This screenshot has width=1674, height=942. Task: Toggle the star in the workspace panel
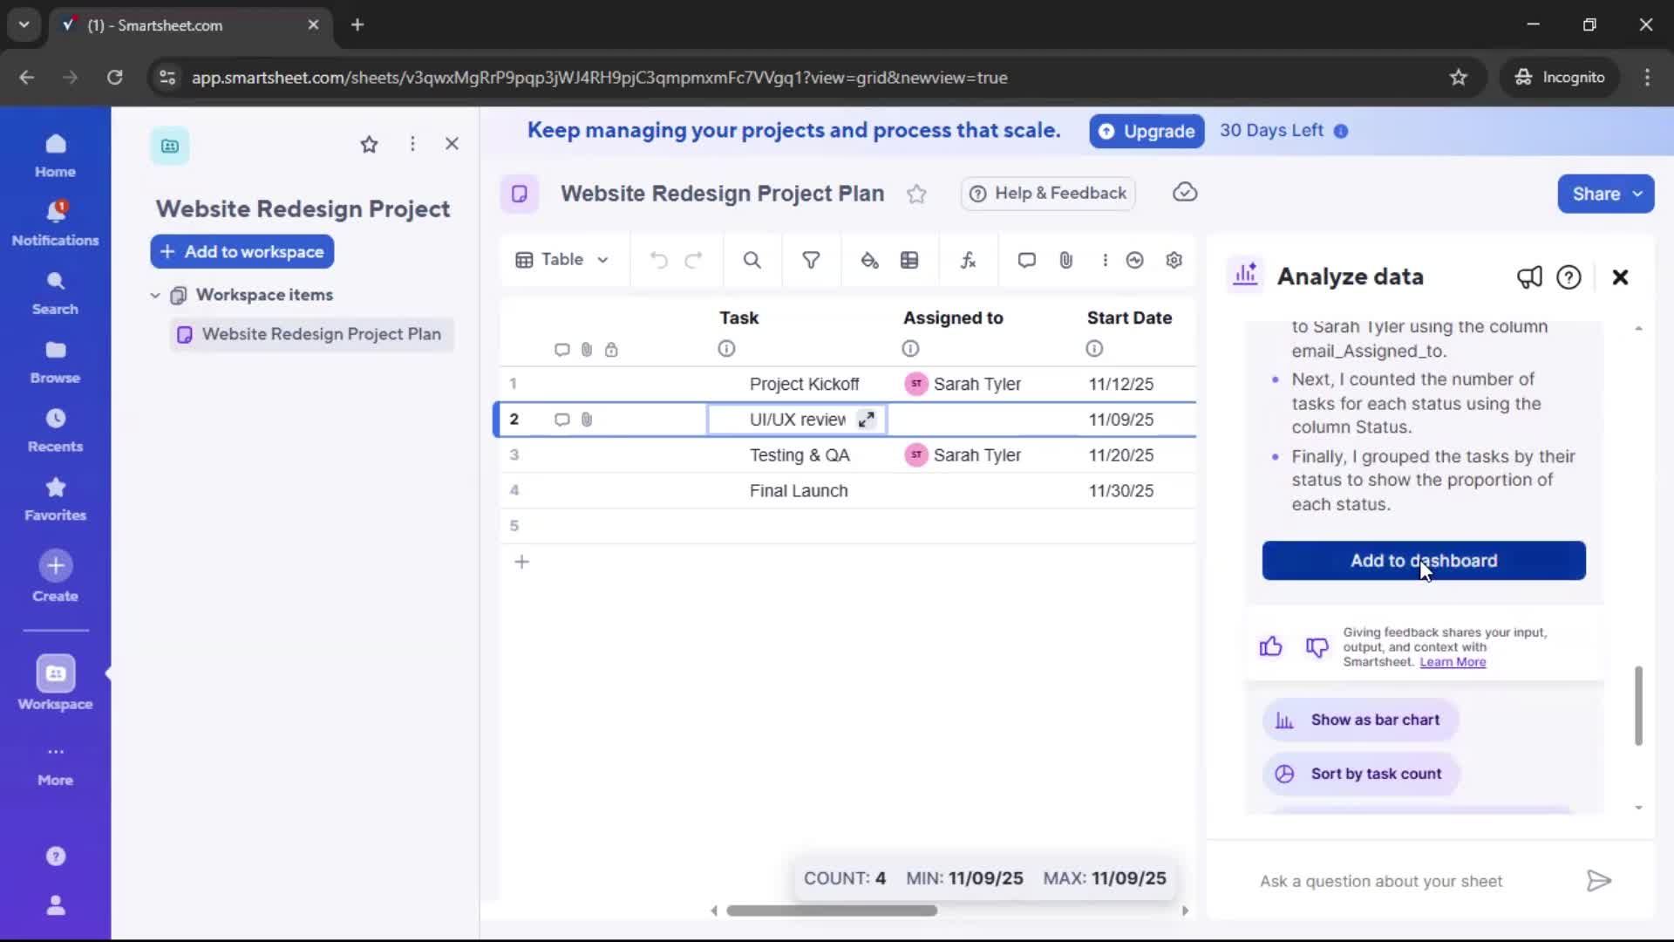point(369,144)
